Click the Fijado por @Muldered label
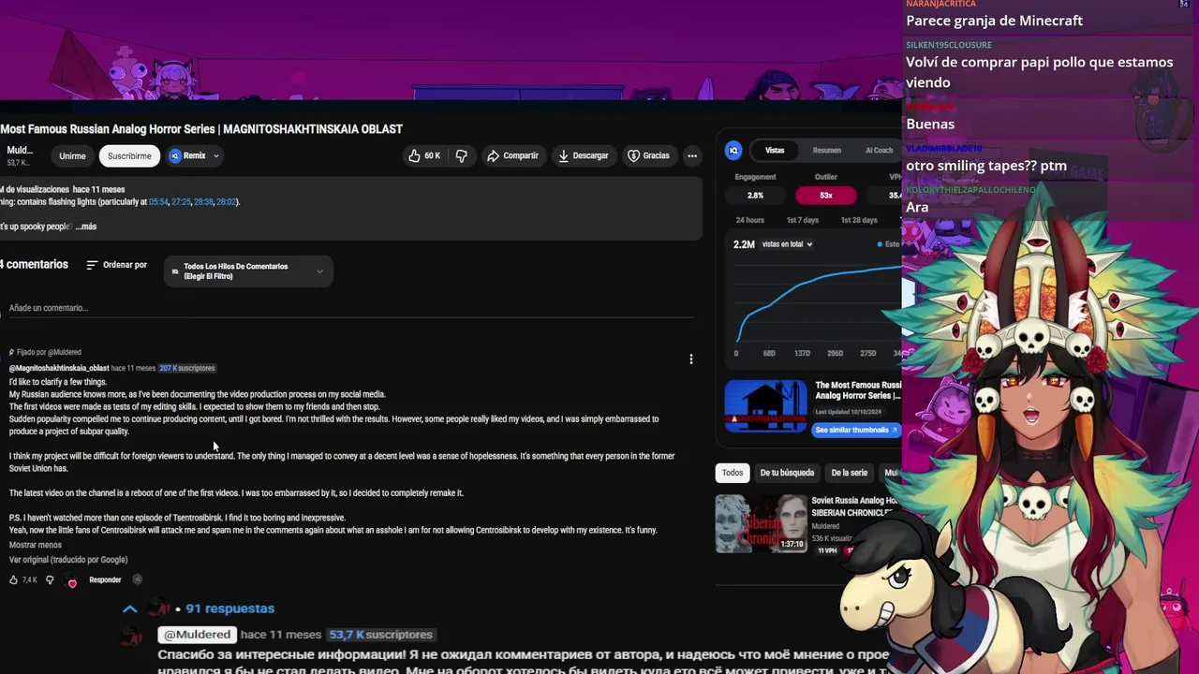The height and width of the screenshot is (674, 1199). pos(46,352)
